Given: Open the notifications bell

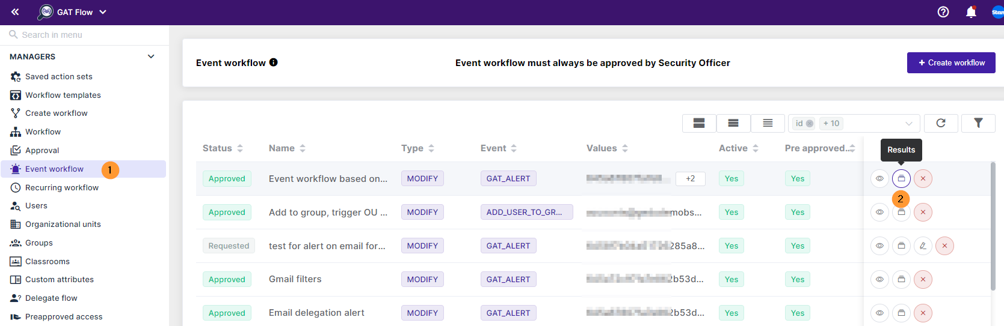Looking at the screenshot, I should pyautogui.click(x=971, y=12).
